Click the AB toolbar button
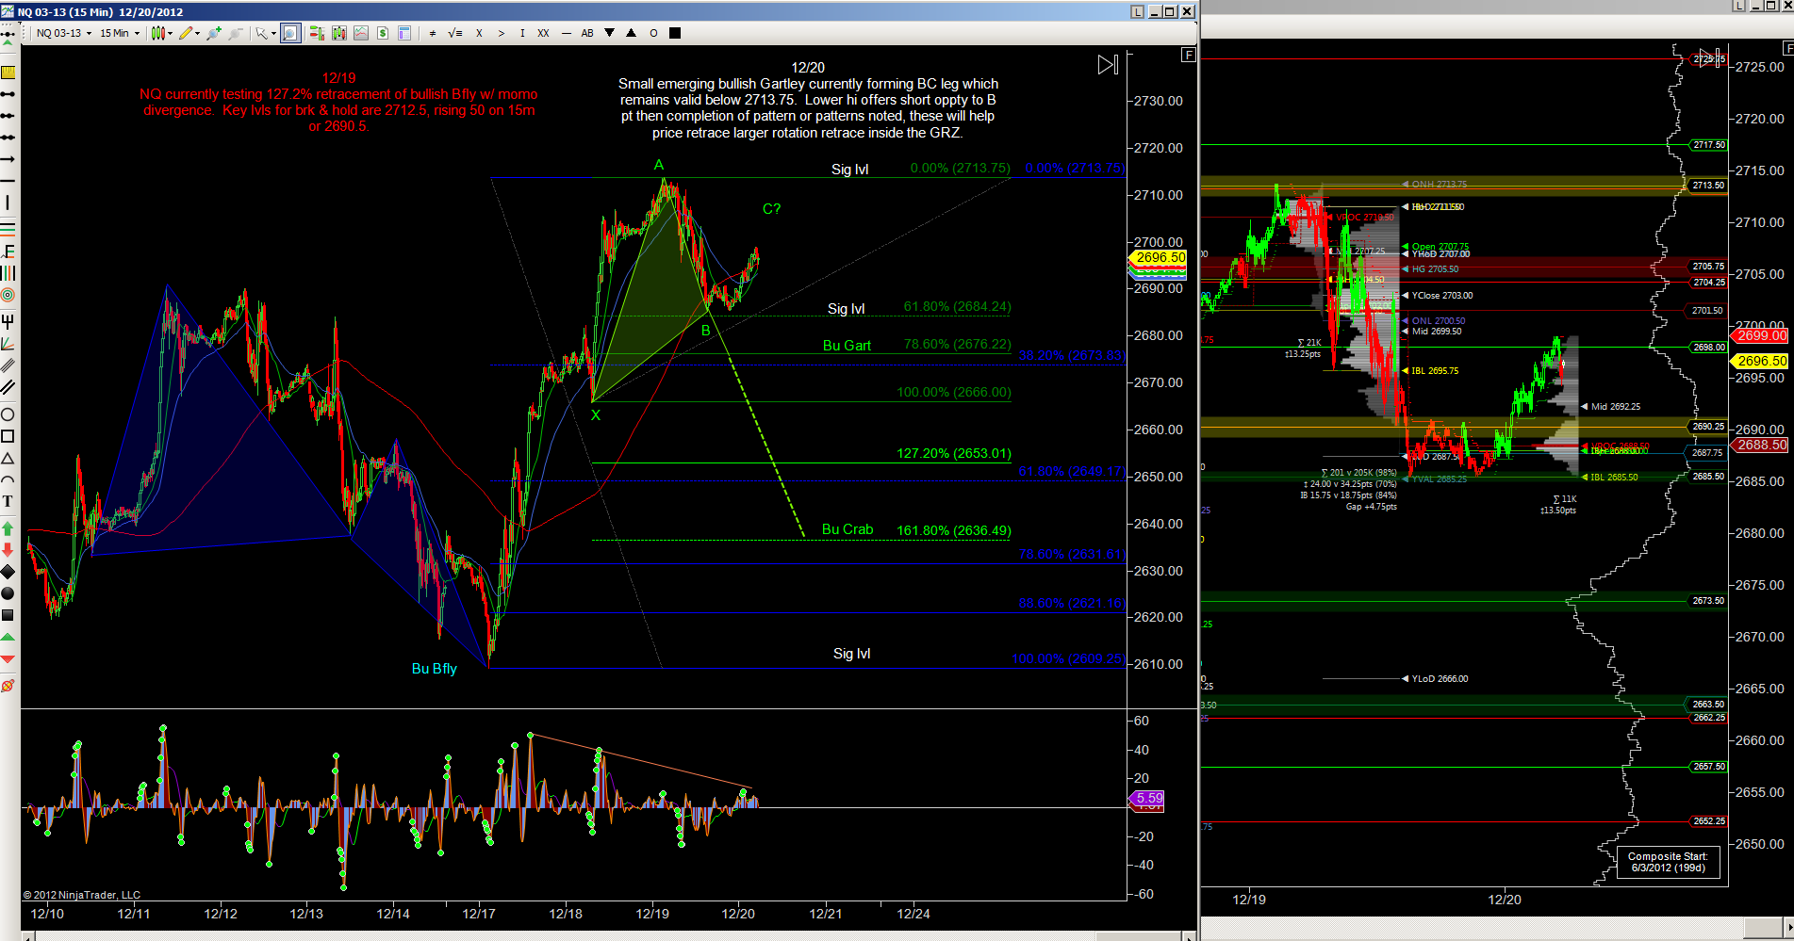Screen dimensions: 1794x941 (587, 33)
